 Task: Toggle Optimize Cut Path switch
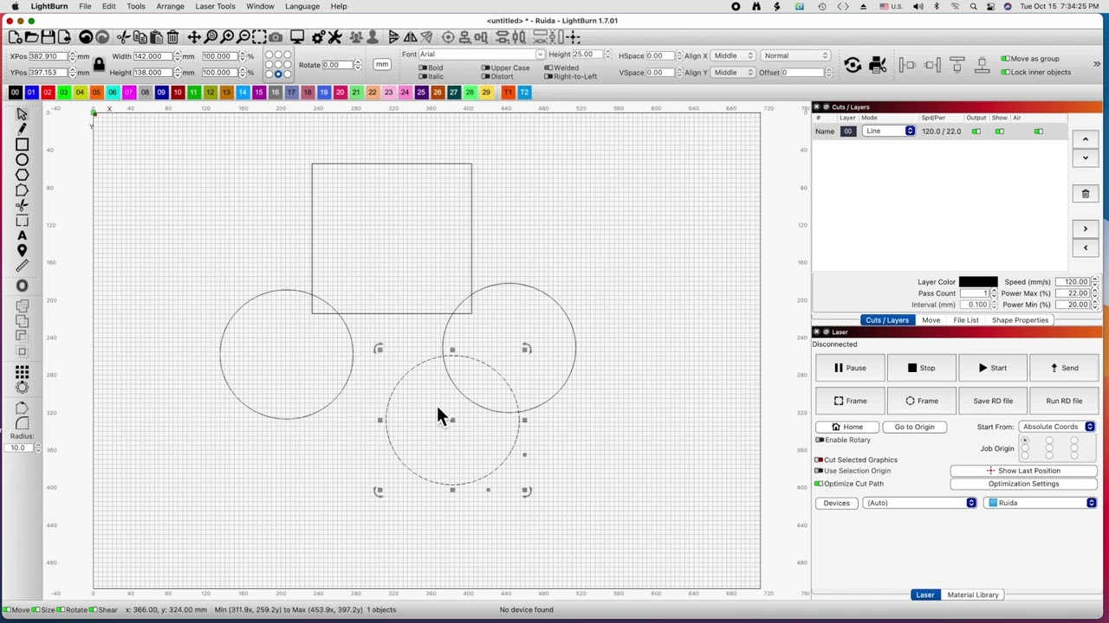[820, 484]
